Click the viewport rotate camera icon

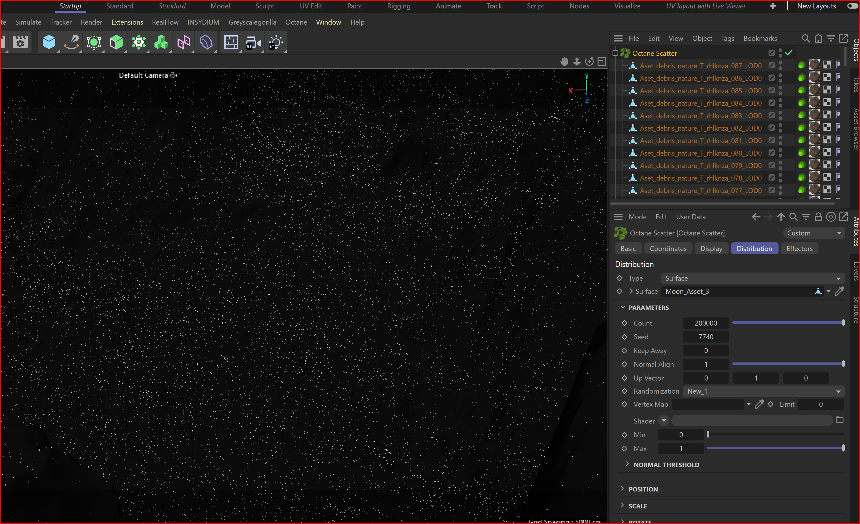coord(589,62)
